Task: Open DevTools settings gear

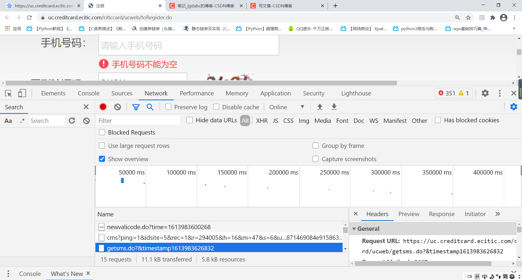Action: 485,93
